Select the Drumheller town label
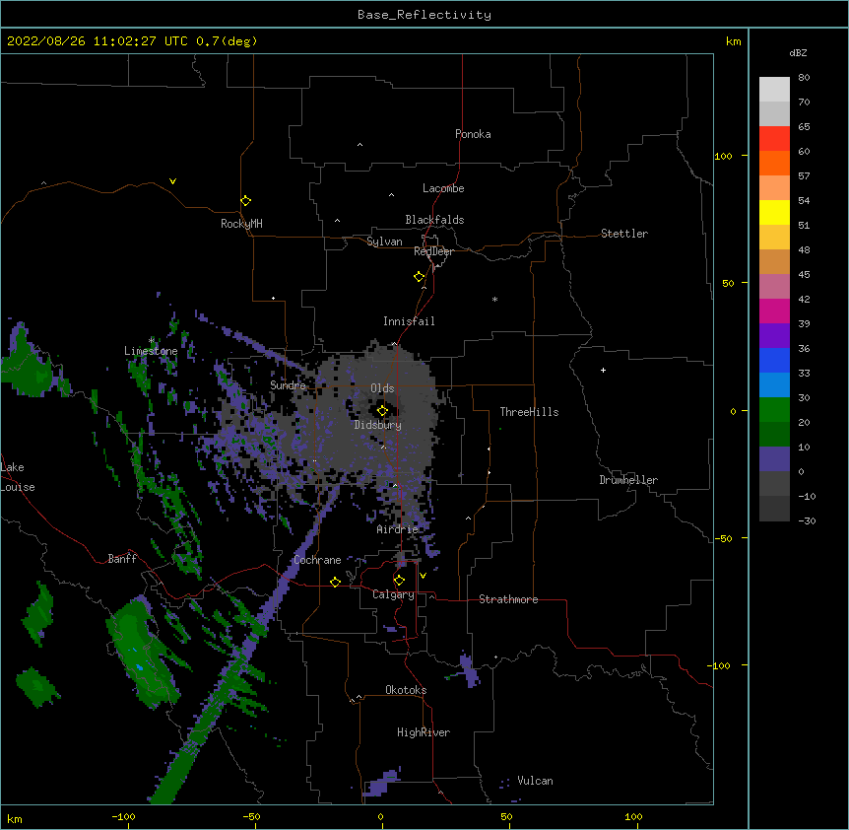This screenshot has width=849, height=830. pyautogui.click(x=628, y=480)
